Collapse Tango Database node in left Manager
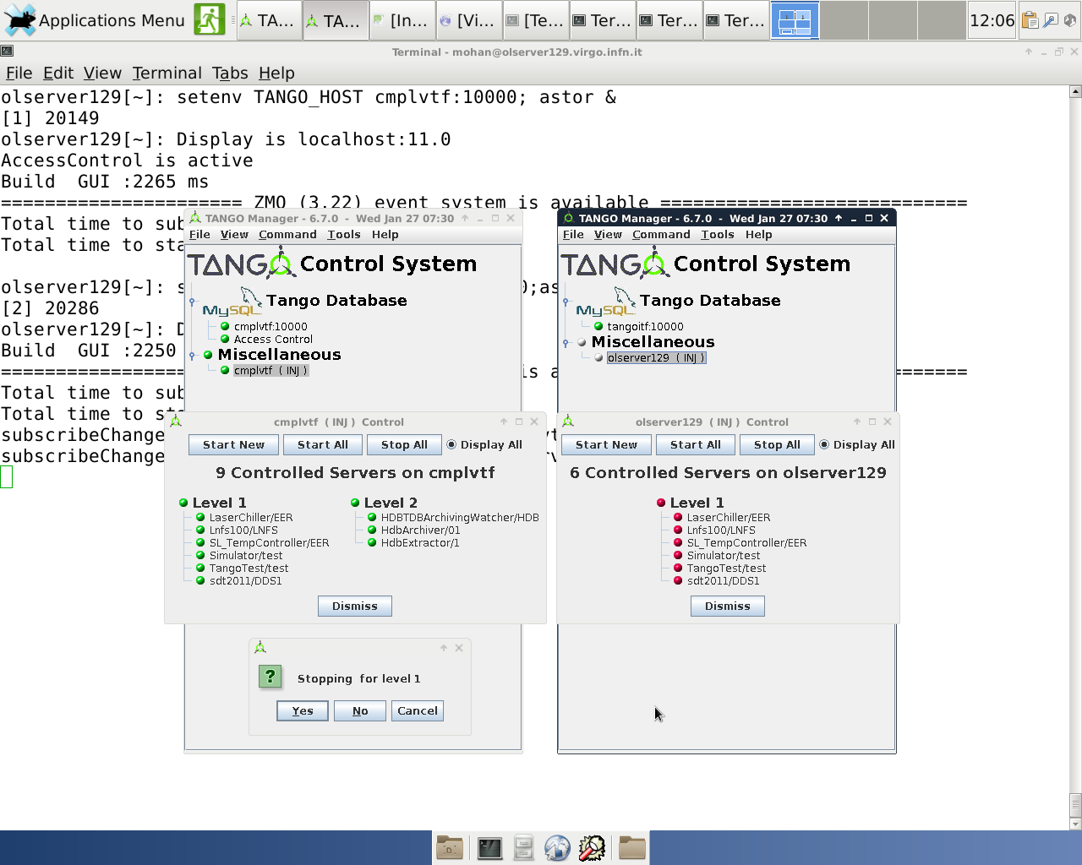 (x=192, y=302)
